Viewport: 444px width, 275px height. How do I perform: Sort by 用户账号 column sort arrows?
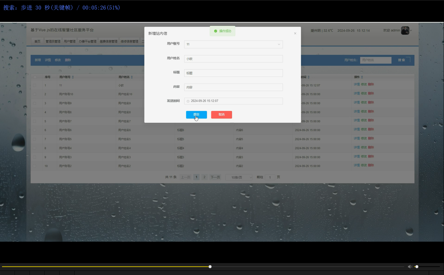(73, 77)
